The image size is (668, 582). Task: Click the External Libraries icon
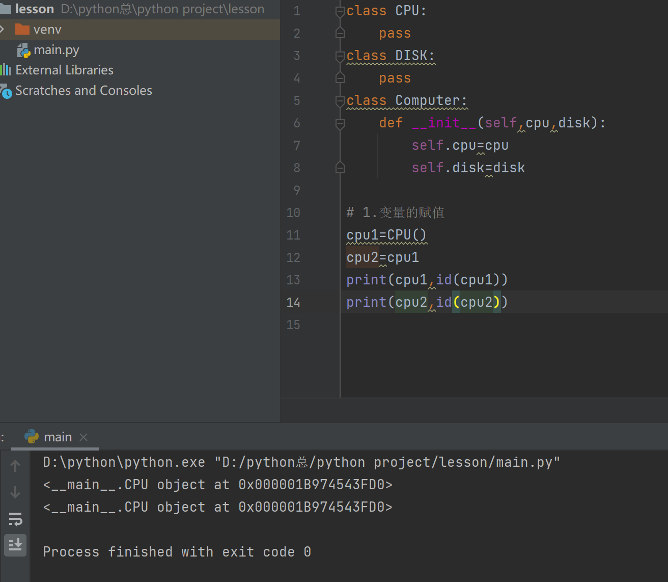coord(6,70)
